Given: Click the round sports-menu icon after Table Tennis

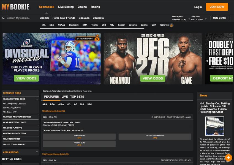Looking at the screenshot, I should coord(172,25).
